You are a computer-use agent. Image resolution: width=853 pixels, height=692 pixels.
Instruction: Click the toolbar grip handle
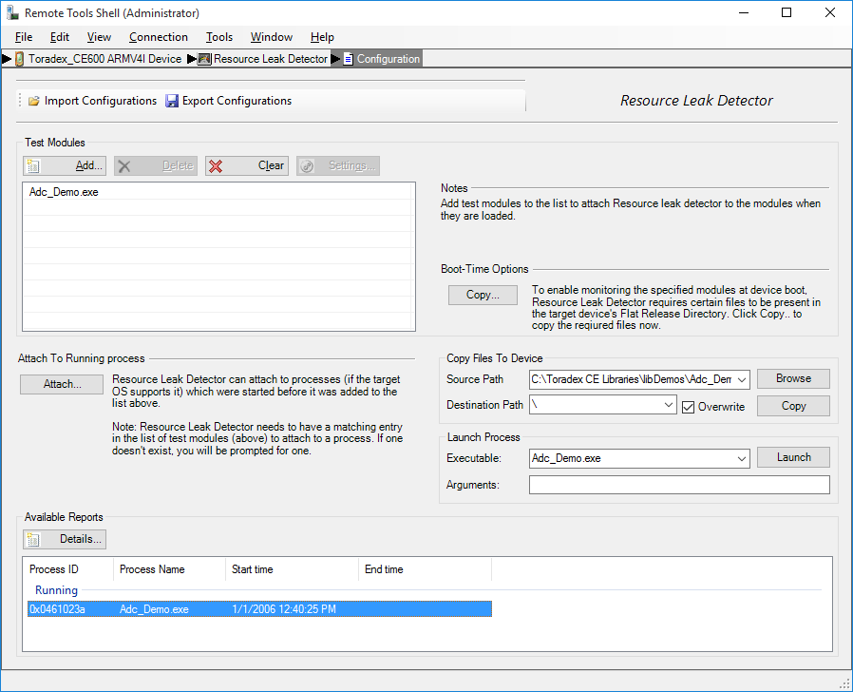tap(20, 101)
